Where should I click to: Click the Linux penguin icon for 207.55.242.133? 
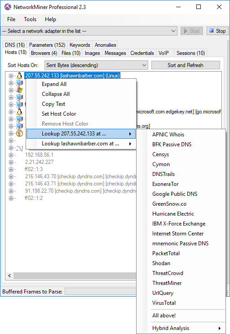19,76
